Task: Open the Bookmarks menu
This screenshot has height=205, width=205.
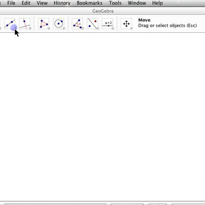Action: [89, 3]
